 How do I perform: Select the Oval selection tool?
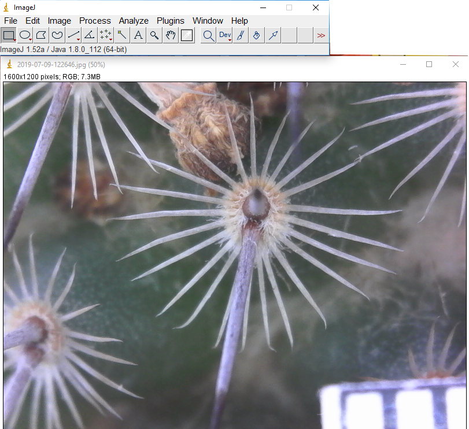click(25, 35)
